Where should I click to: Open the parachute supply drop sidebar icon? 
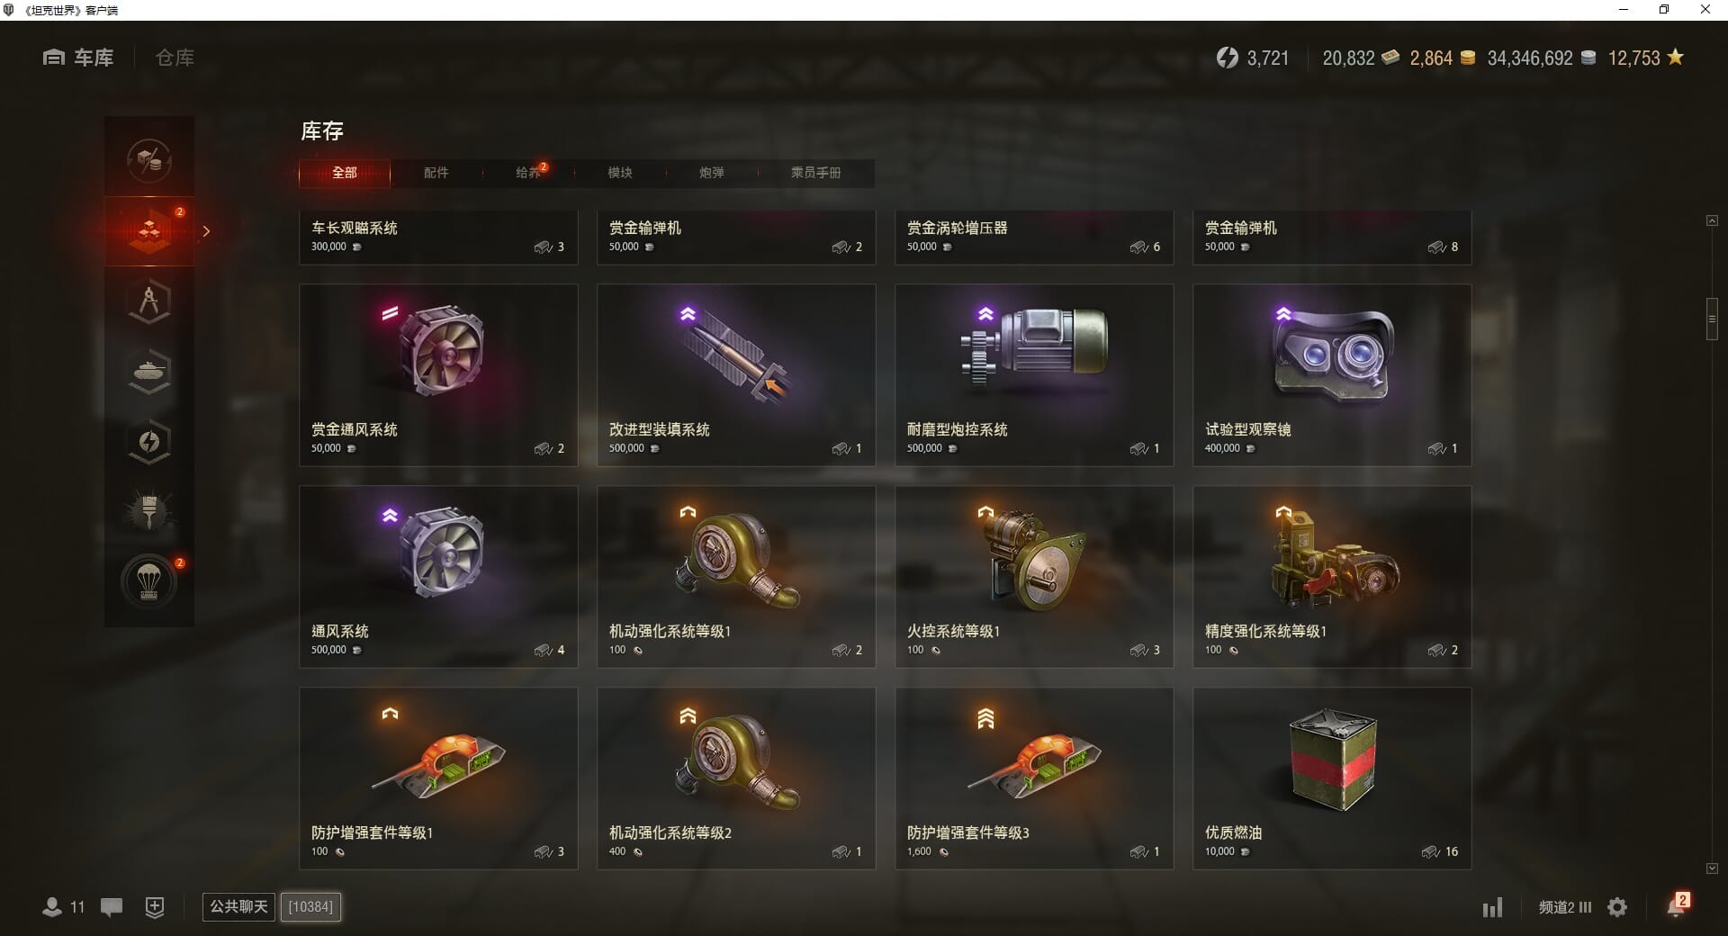[x=149, y=582]
